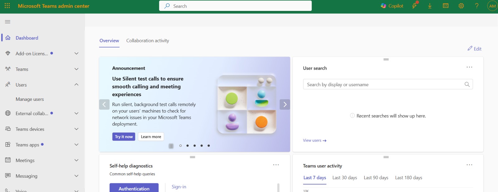The image size is (498, 192).
Task: Expand the Teams devices section
Action: [x=76, y=129]
